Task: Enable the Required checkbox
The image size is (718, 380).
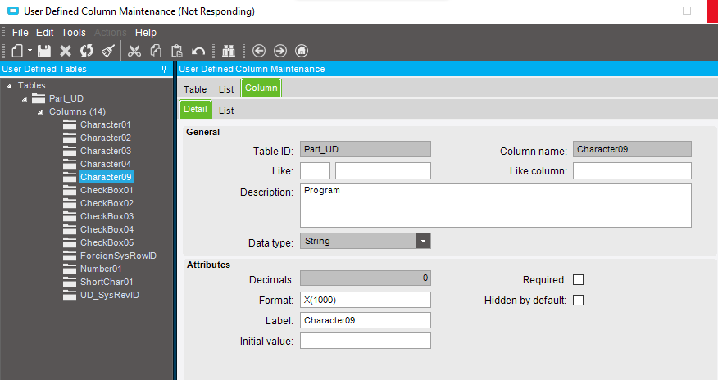Action: click(x=578, y=280)
